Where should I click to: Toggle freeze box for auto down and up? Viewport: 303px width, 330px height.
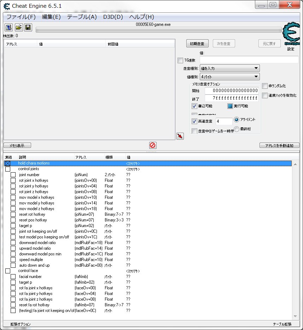click(x=13, y=265)
